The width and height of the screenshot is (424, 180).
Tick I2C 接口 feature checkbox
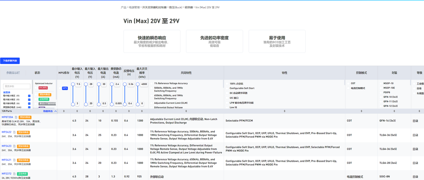[227, 98]
